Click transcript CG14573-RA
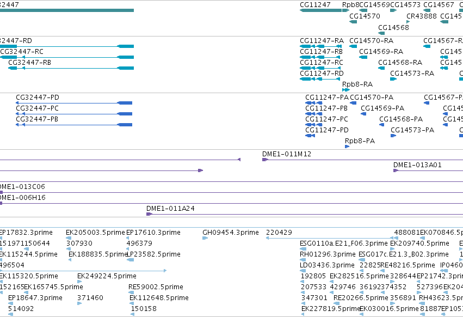 (x=412, y=74)
